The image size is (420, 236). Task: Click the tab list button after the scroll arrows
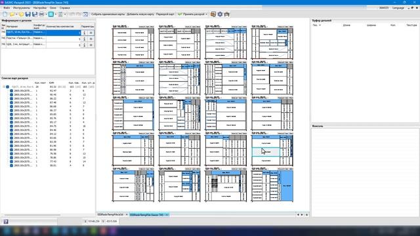(306, 214)
